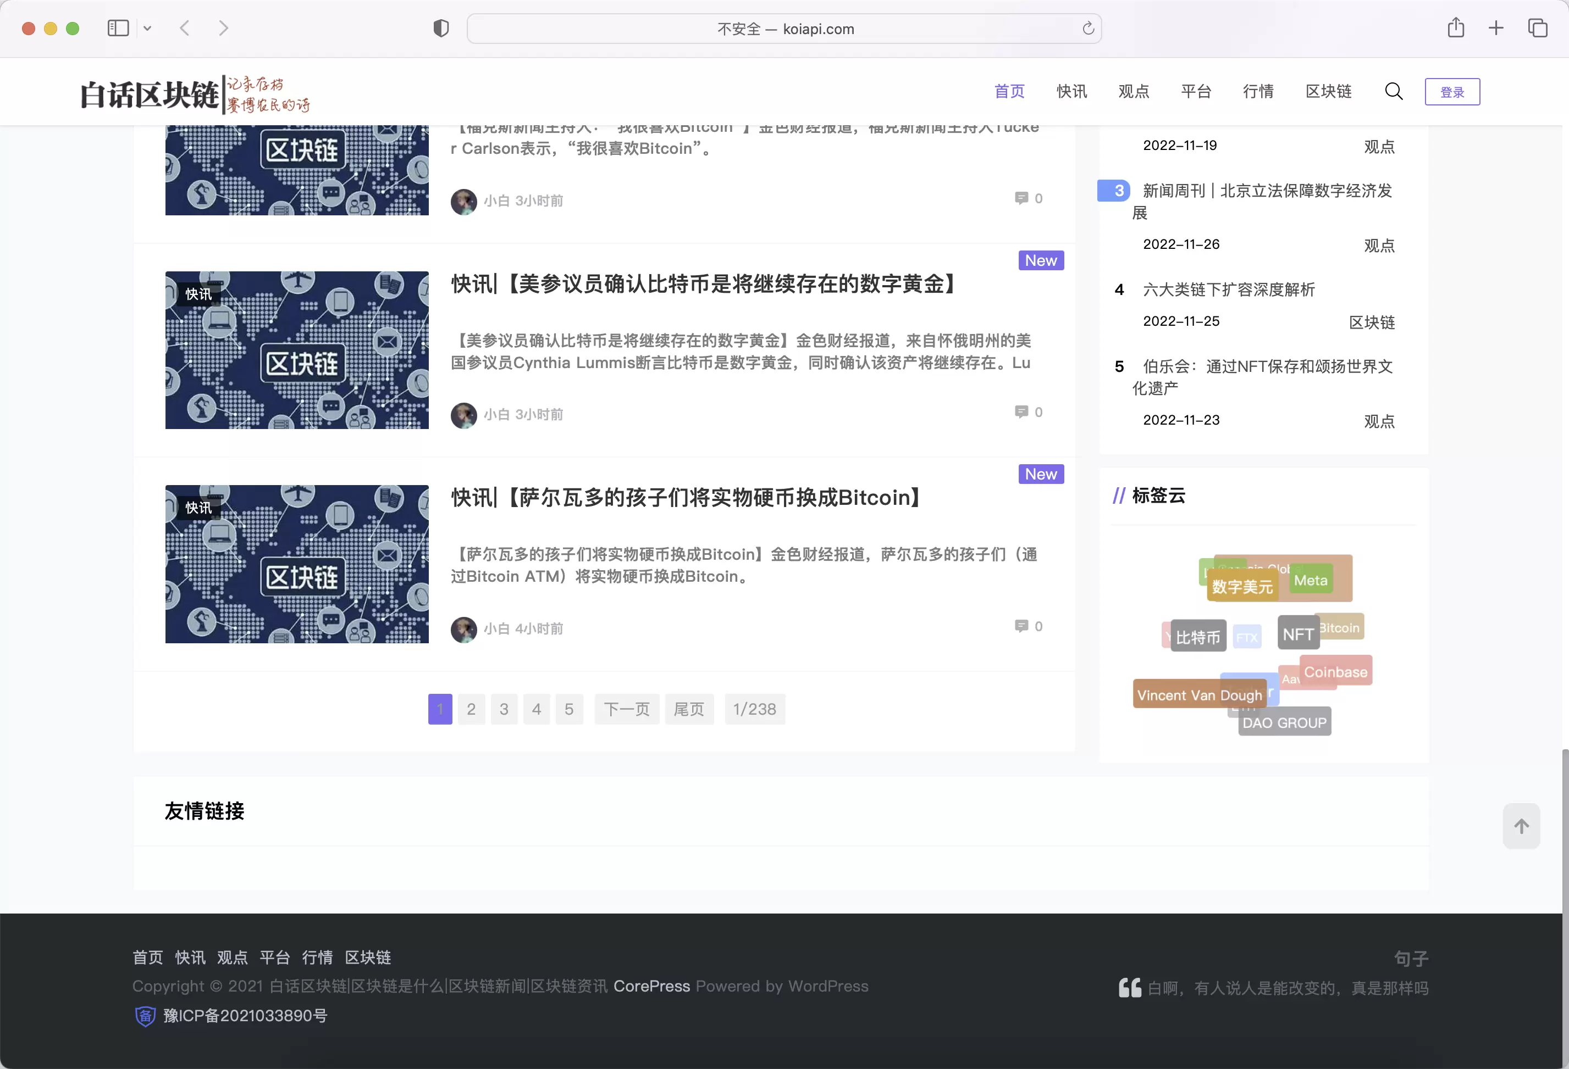Go back with the browser back arrow

[184, 29]
